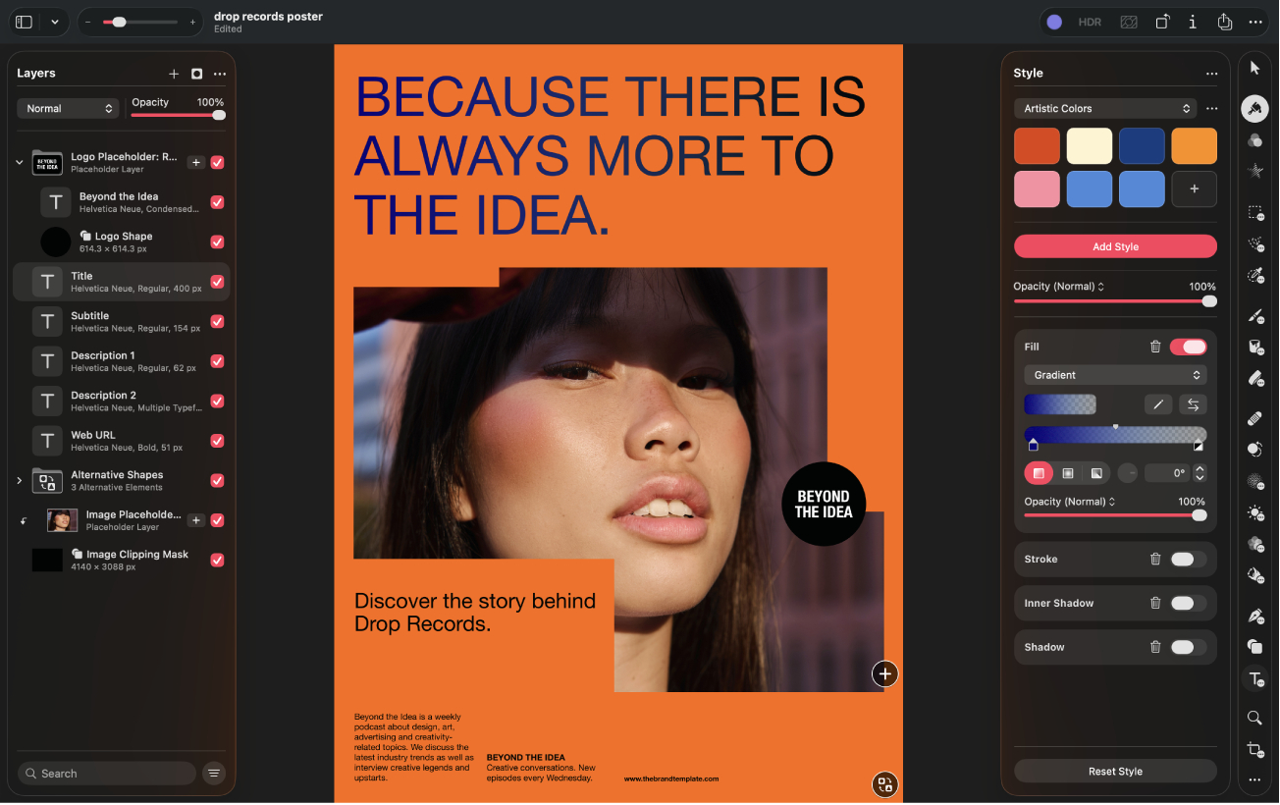This screenshot has height=805, width=1280.
Task: Open the Artistic Colors dropdown
Action: point(1106,109)
